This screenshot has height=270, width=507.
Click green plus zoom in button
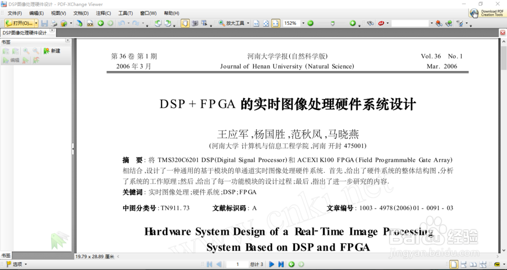pyautogui.click(x=352, y=23)
